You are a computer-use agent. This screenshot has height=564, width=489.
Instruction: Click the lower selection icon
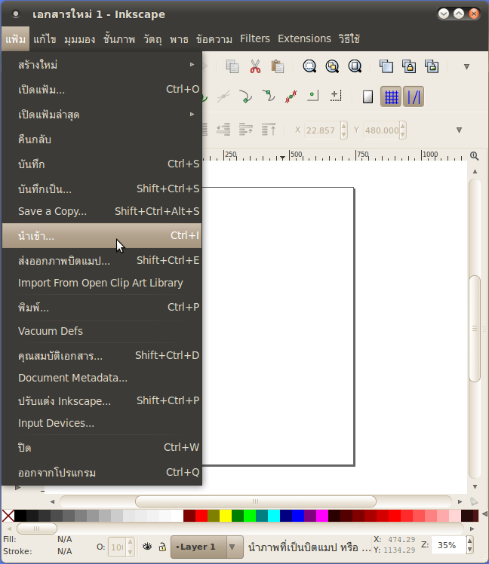[x=223, y=130]
